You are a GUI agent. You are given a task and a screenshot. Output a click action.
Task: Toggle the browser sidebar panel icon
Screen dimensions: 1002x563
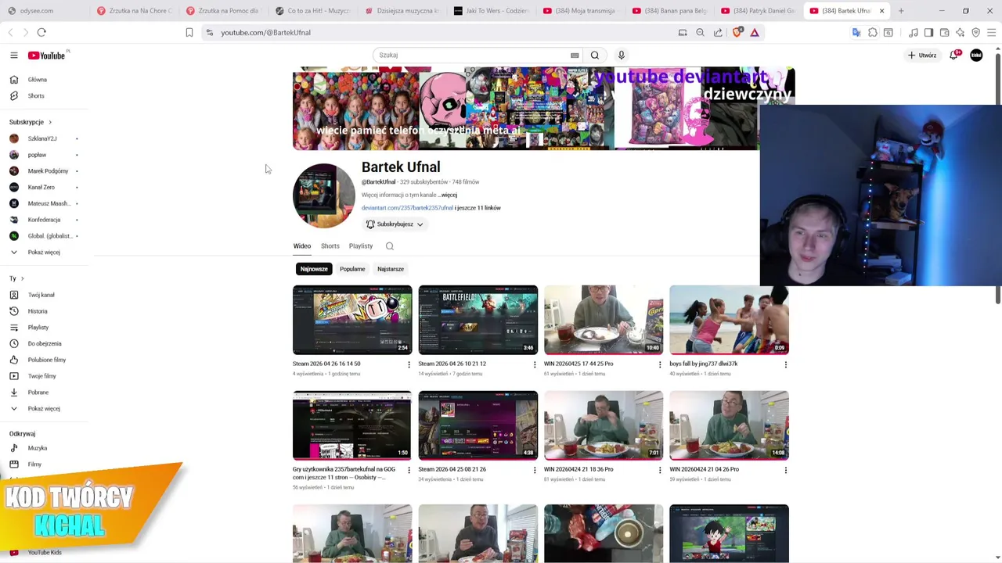[928, 32]
